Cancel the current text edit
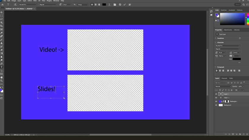Screen dimensions: 249x140 click(x=120, y=5)
